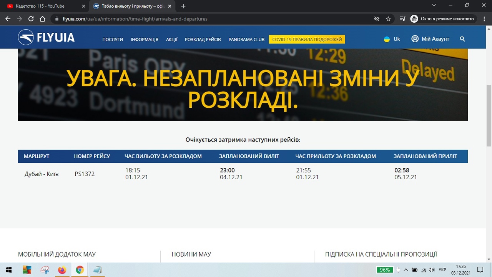
Task: Go to browser home page
Action: pyautogui.click(x=43, y=19)
